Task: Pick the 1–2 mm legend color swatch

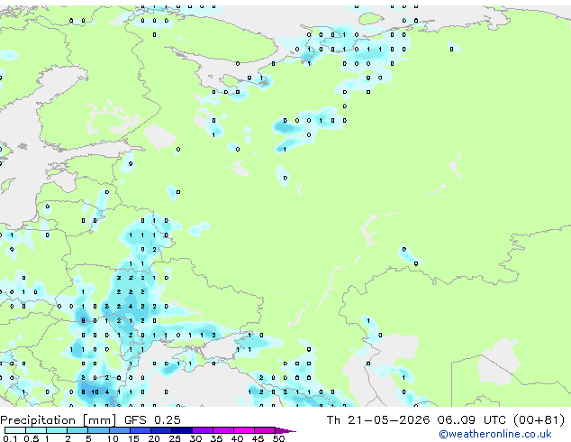Action: pyautogui.click(x=57, y=430)
